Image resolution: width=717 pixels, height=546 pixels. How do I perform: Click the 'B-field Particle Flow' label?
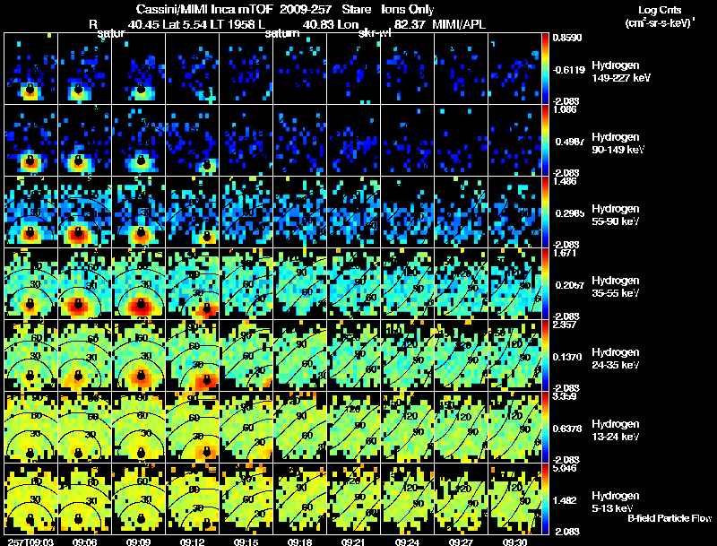(x=669, y=518)
